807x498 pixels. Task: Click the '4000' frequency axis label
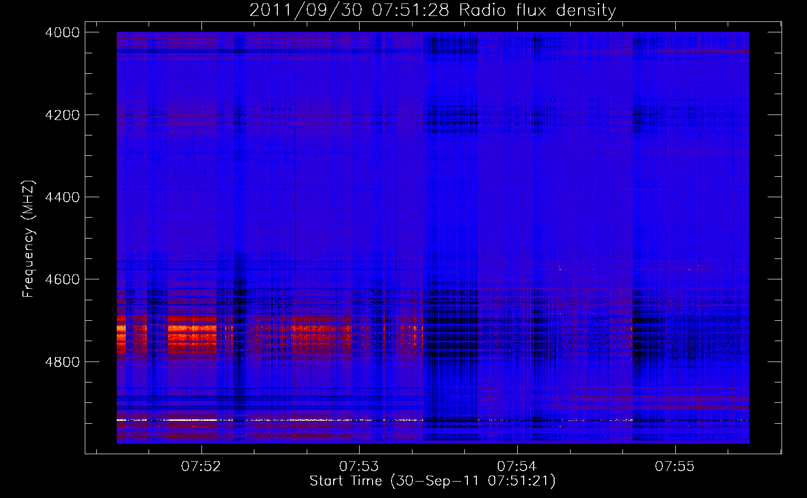tap(62, 32)
